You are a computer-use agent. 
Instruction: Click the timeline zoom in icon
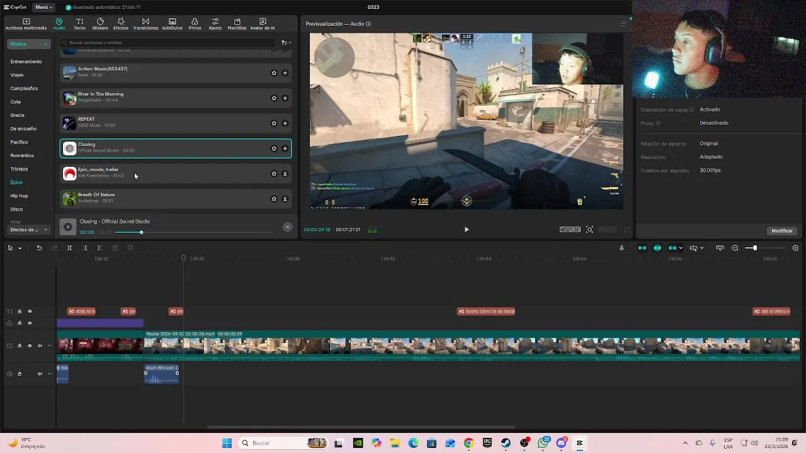pos(795,248)
